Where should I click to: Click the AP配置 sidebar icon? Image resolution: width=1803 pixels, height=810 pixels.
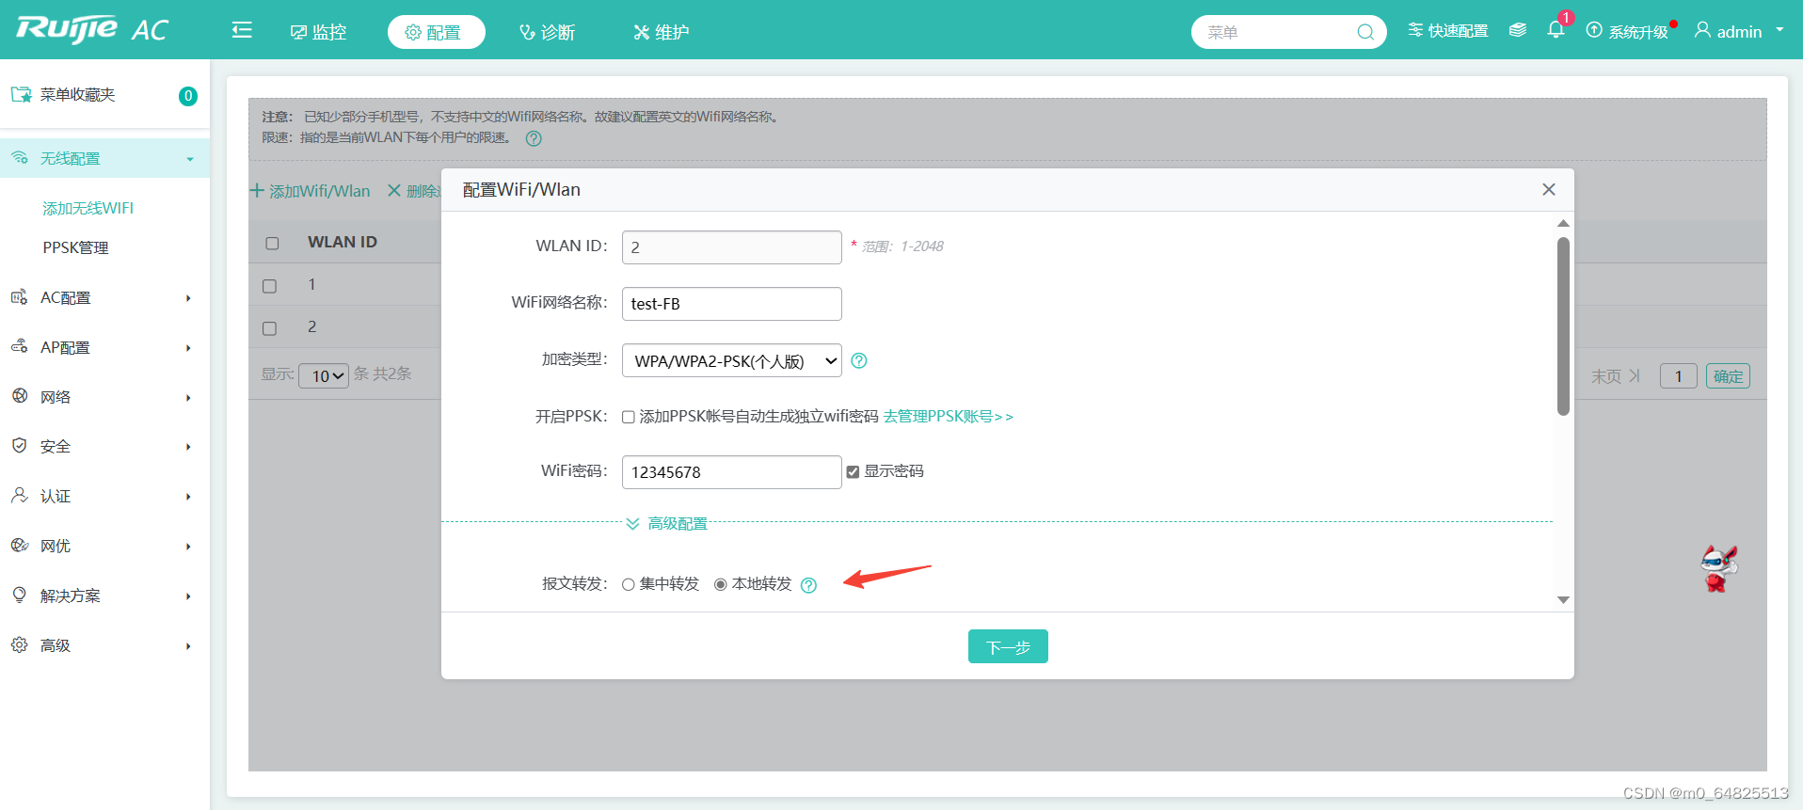pyautogui.click(x=19, y=347)
